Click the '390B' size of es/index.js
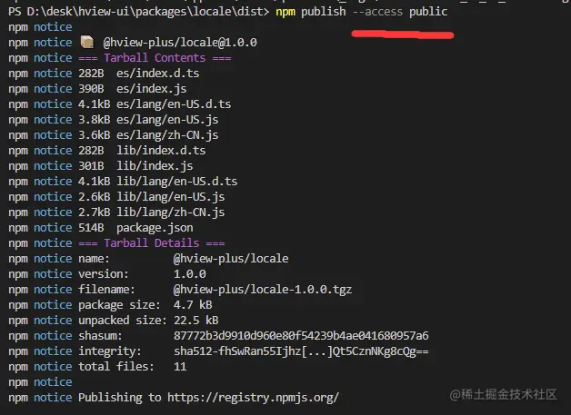The width and height of the screenshot is (571, 415). point(91,89)
